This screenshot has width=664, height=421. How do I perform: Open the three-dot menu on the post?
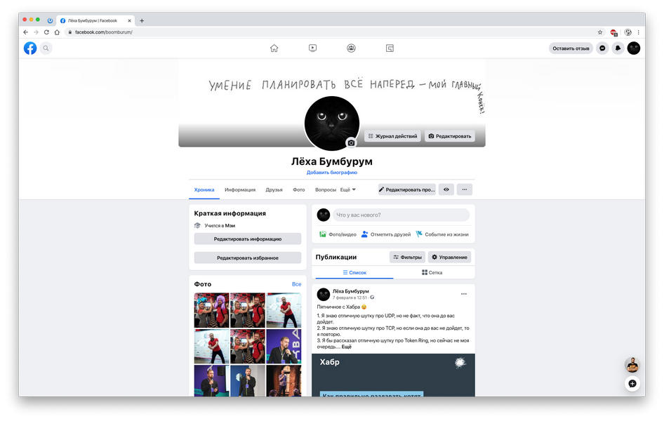(x=464, y=293)
